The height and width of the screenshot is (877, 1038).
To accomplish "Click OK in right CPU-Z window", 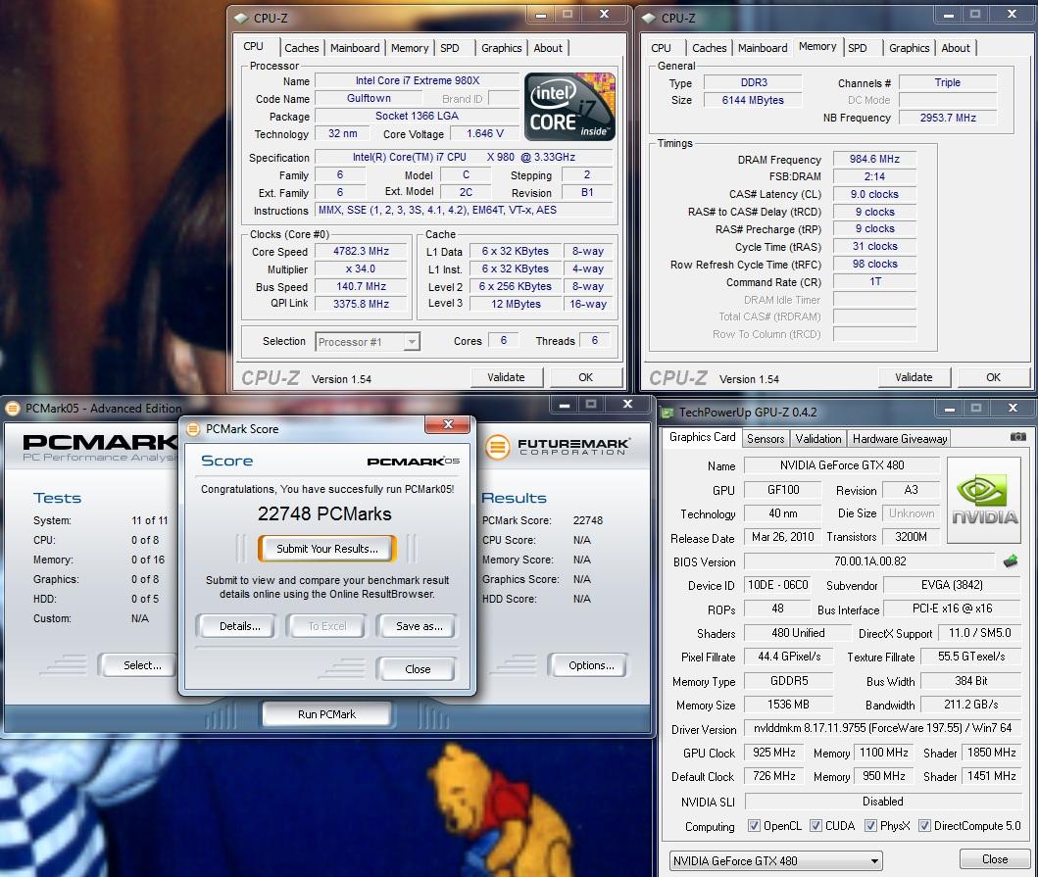I will (x=993, y=377).
